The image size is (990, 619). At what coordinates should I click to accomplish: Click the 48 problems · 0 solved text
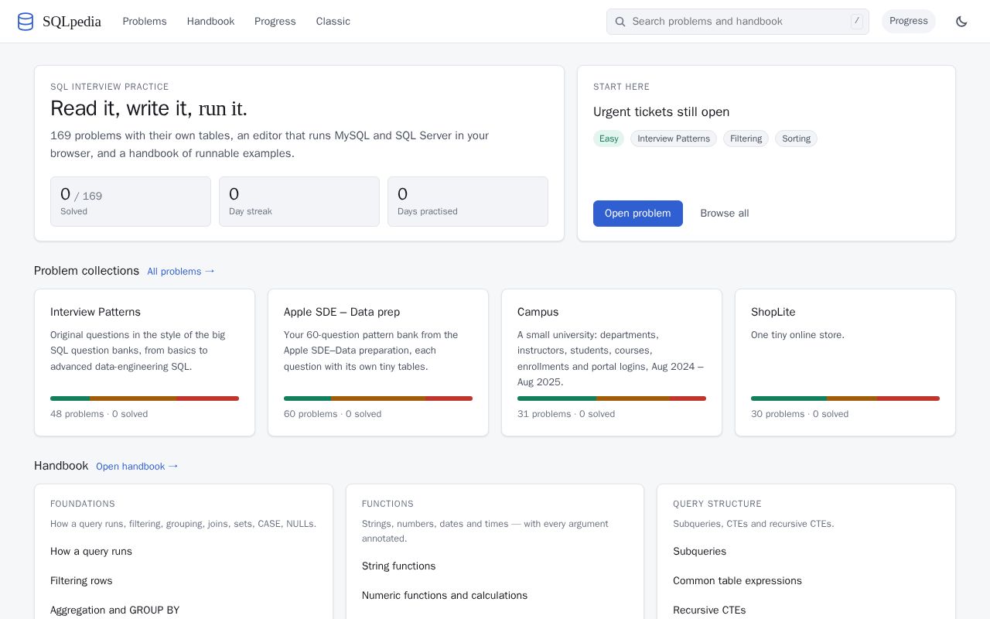(x=99, y=414)
